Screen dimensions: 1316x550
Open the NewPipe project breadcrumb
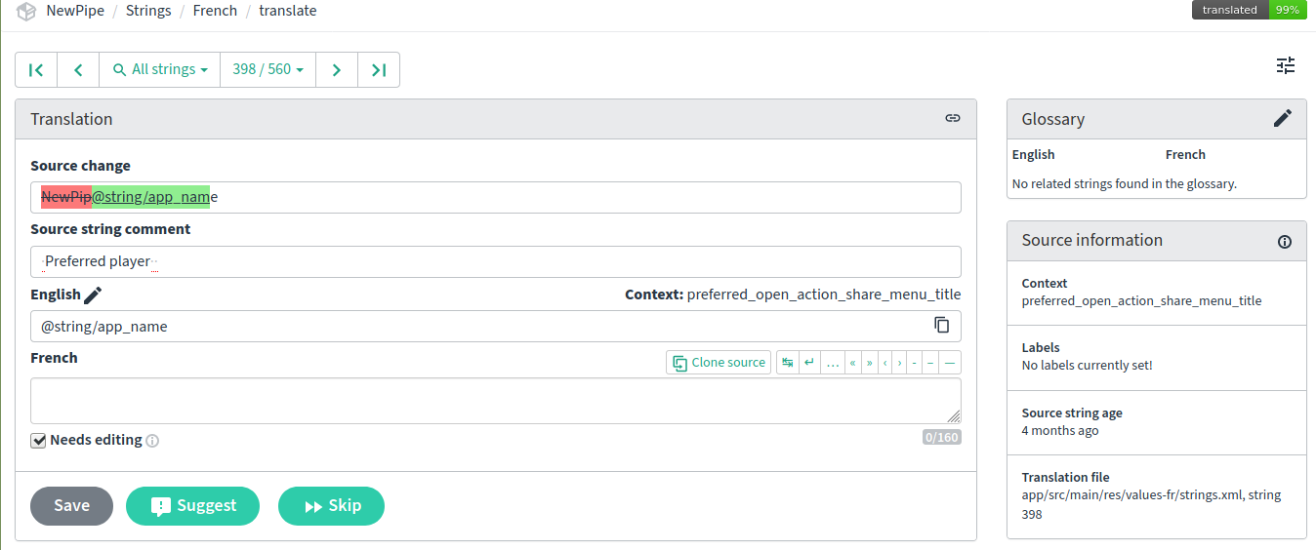[x=75, y=11]
